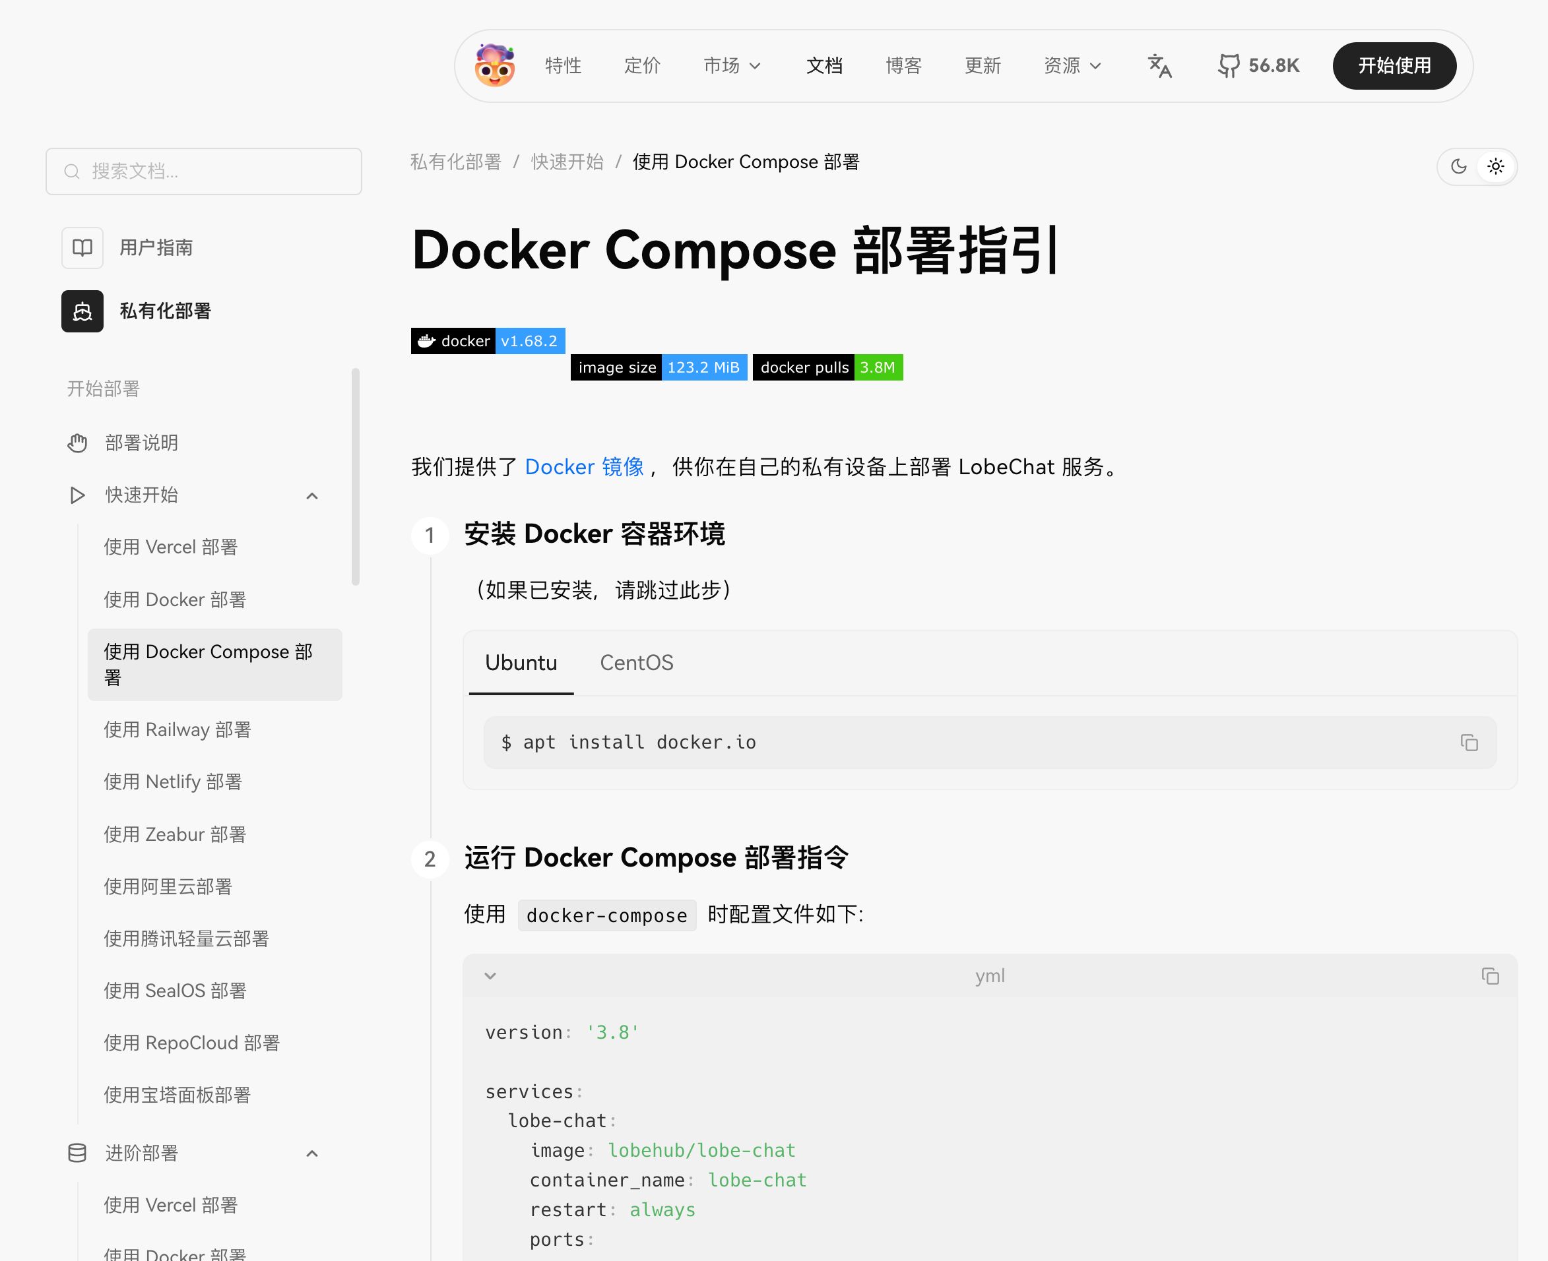Click the hand icon beside 部署说明

[77, 443]
